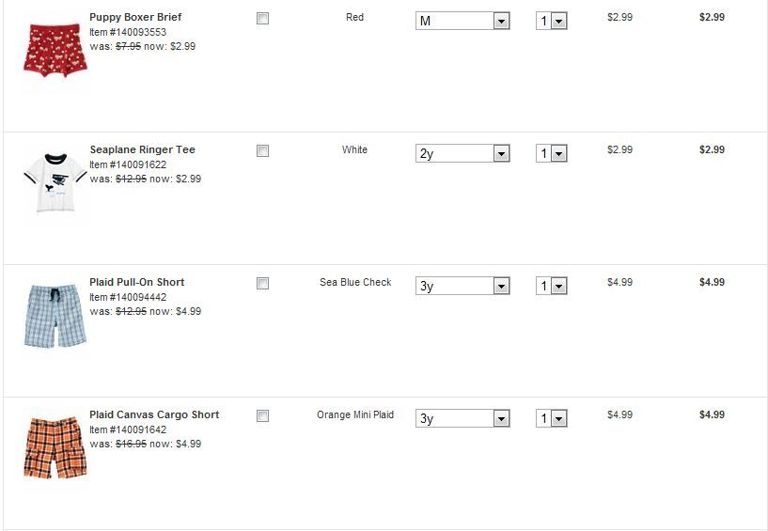
Task: Go to Plaid Pull-On Short product page
Action: (x=136, y=282)
